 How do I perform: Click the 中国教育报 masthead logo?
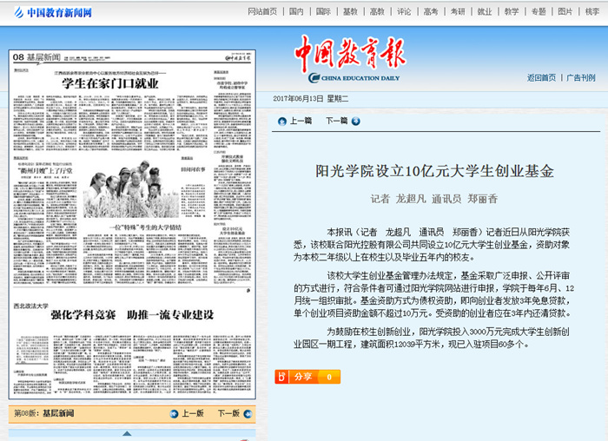tap(350, 59)
